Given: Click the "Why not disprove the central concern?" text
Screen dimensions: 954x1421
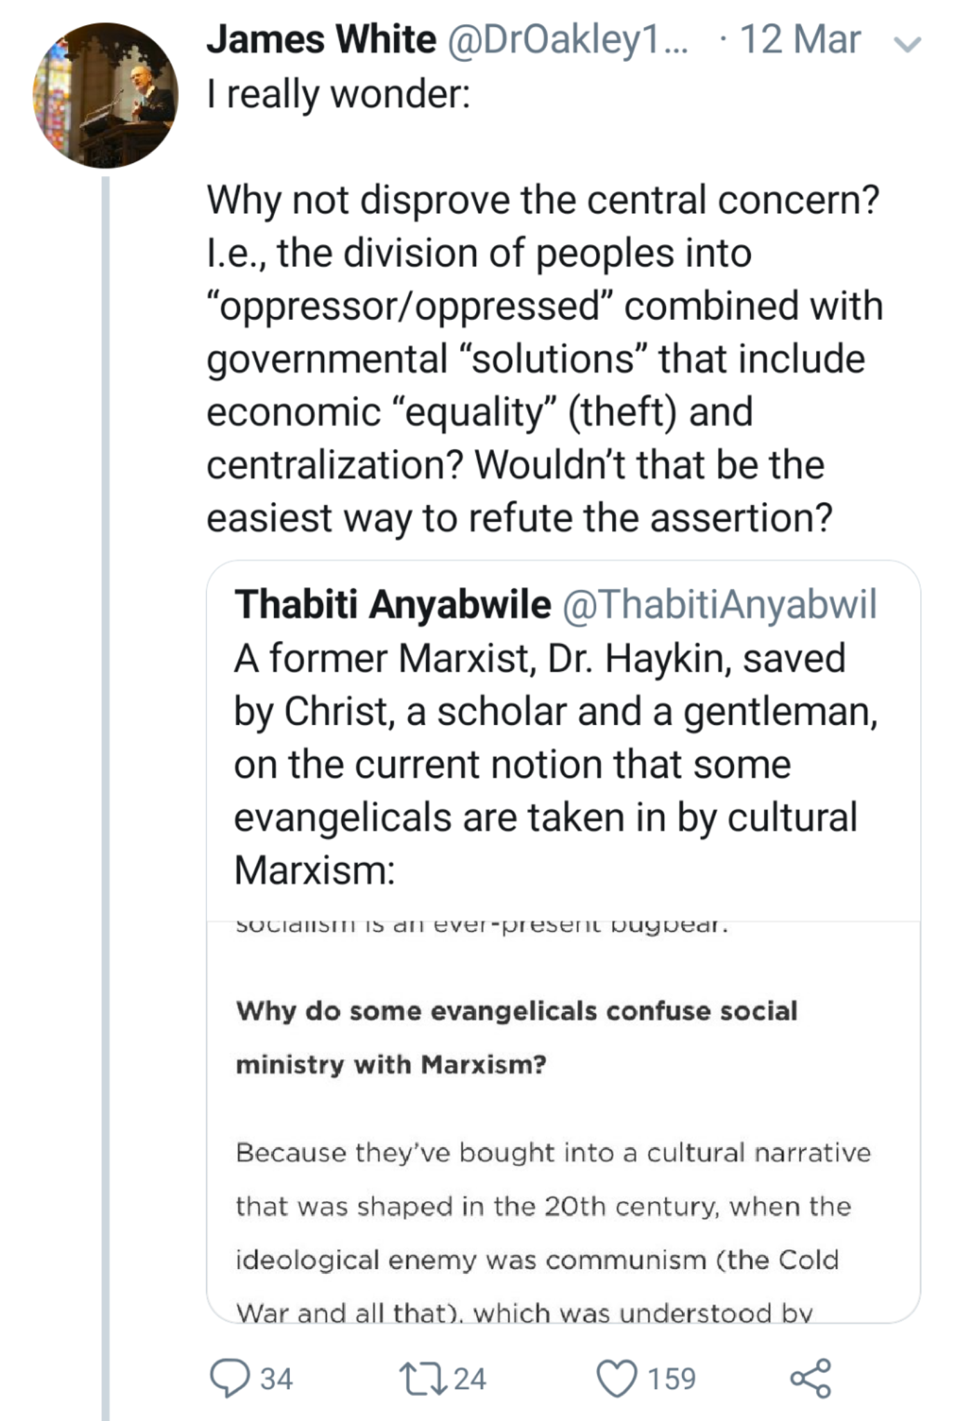Looking at the screenshot, I should 543,200.
